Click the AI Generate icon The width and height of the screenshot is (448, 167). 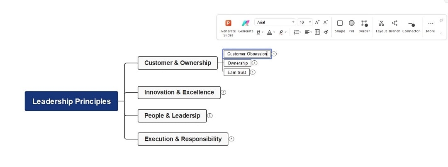[x=246, y=23]
